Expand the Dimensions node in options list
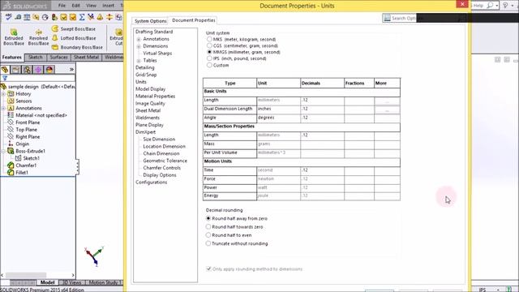Image resolution: width=519 pixels, height=292 pixels. 139,46
